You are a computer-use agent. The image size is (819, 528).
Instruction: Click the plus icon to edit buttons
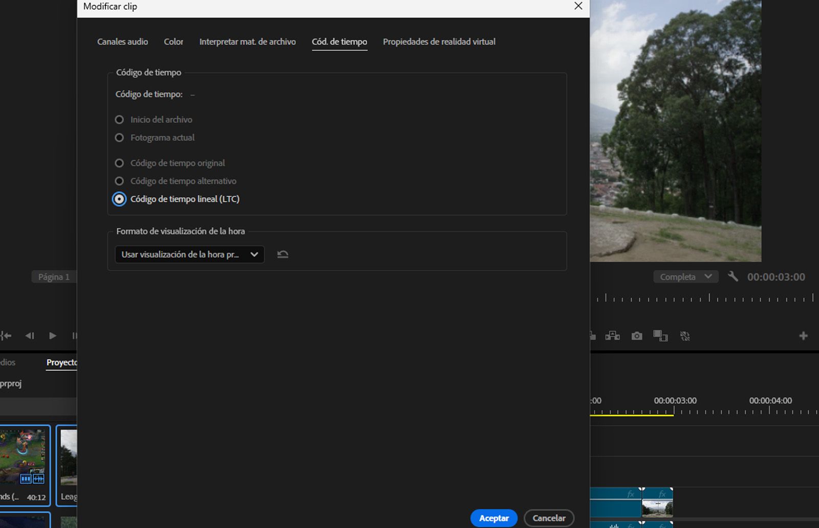click(x=803, y=336)
